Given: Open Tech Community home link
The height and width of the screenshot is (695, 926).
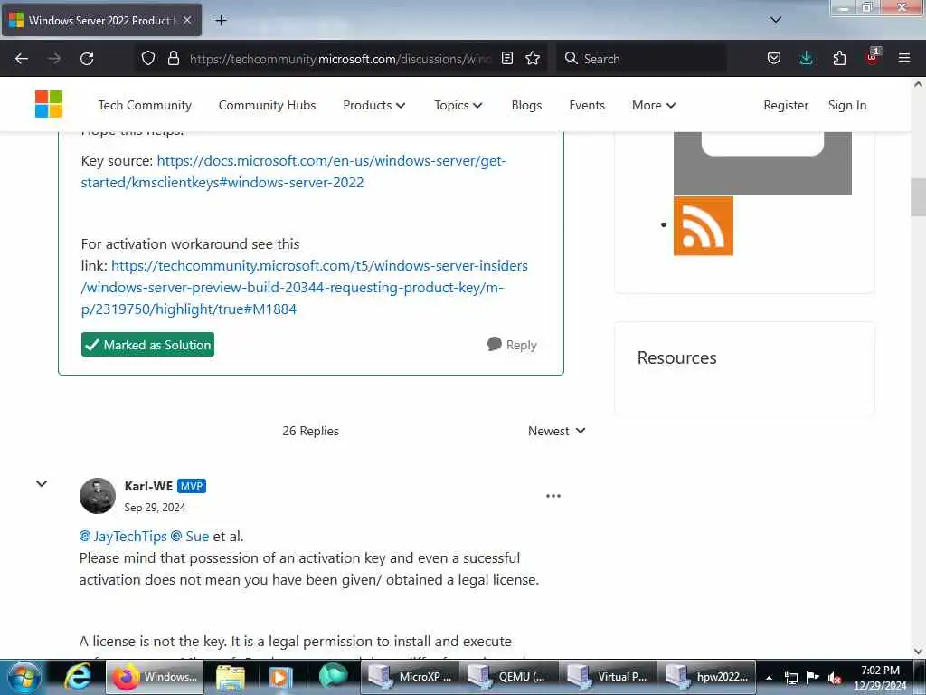Looking at the screenshot, I should (x=145, y=105).
